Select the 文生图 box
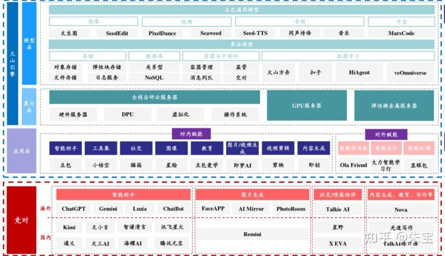Screen dimensions: 445x256 pos(69,33)
